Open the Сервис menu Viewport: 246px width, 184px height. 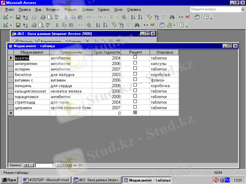click(104, 10)
